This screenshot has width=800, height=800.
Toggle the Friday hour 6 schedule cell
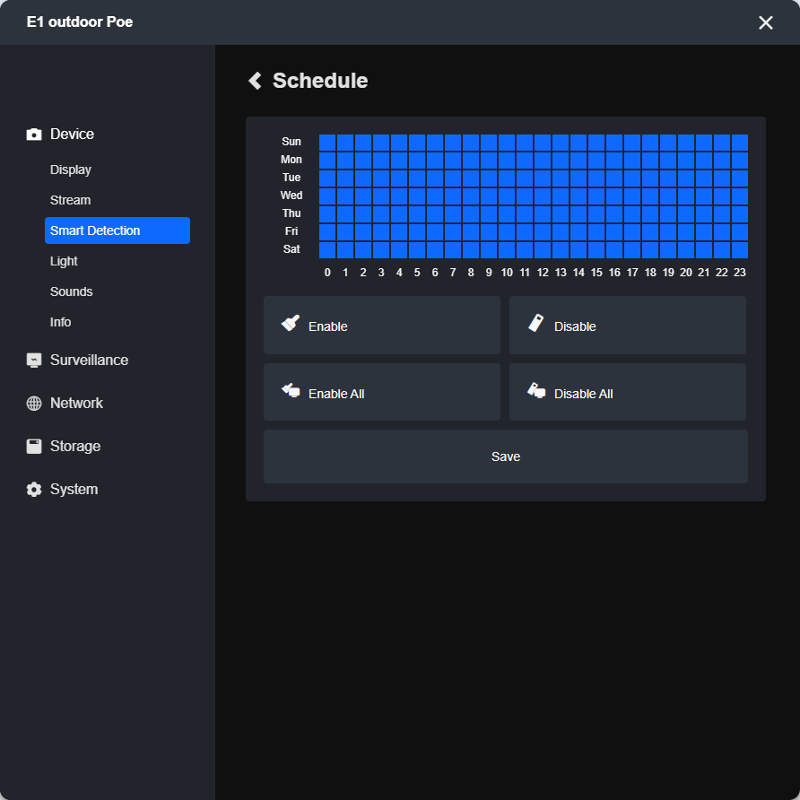(435, 232)
